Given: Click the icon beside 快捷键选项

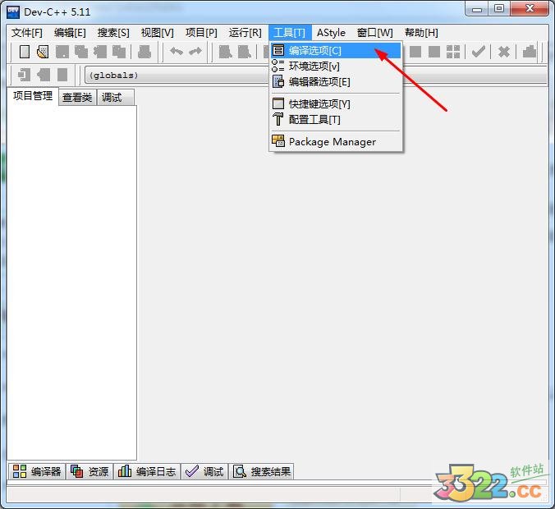Looking at the screenshot, I should click(278, 103).
